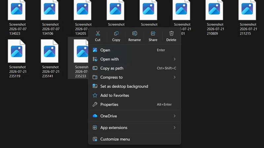
Task: Click the App extensions grid icon
Action: point(95,128)
